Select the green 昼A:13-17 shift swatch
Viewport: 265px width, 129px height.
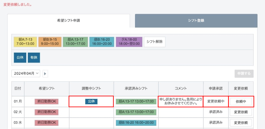(x=75, y=42)
